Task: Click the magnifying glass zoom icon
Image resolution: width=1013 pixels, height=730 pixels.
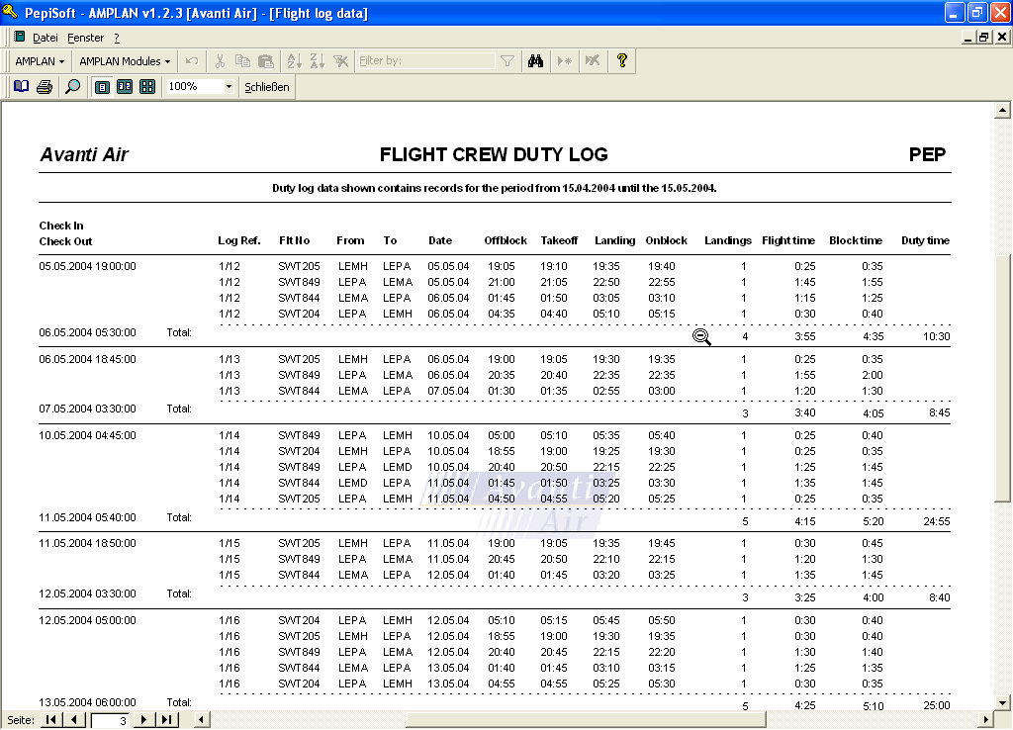Action: (x=72, y=87)
